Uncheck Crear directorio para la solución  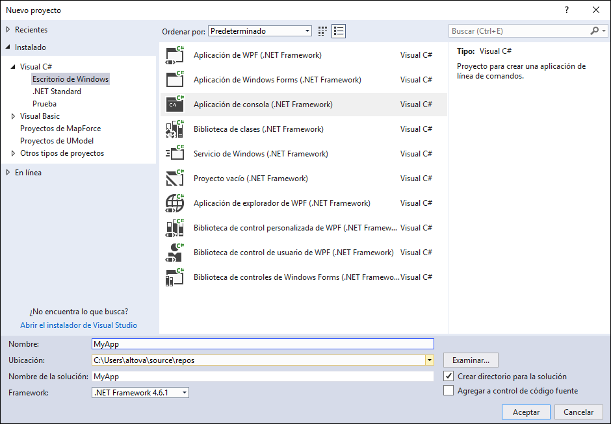448,377
